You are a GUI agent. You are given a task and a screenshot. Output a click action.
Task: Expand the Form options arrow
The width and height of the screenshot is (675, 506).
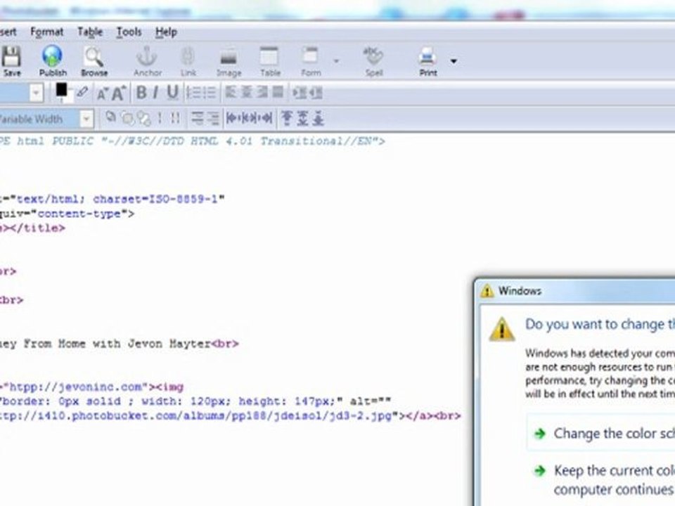tap(336, 61)
